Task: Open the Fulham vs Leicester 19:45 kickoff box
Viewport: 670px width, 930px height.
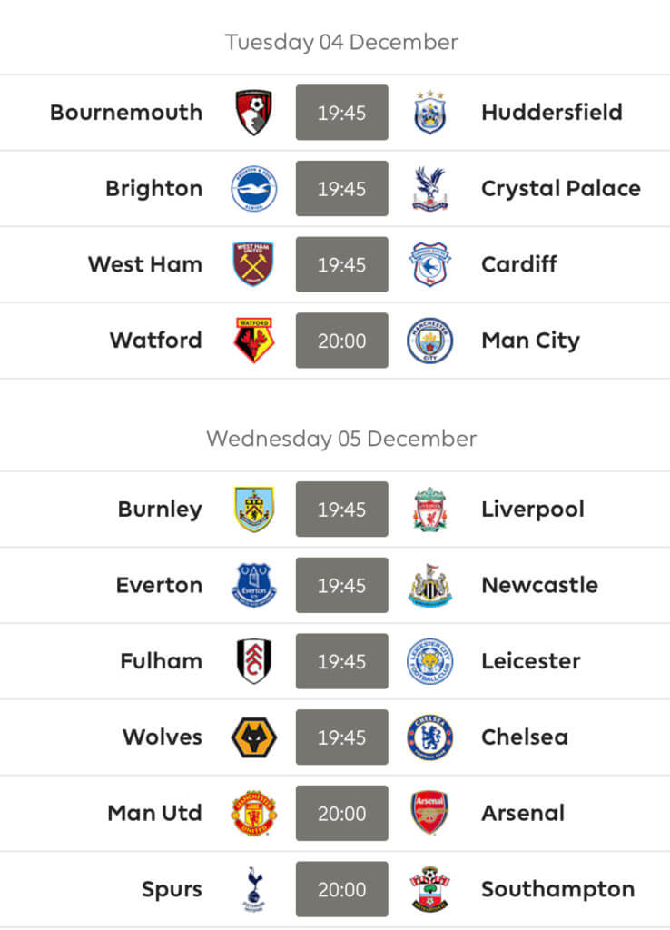Action: click(x=342, y=661)
